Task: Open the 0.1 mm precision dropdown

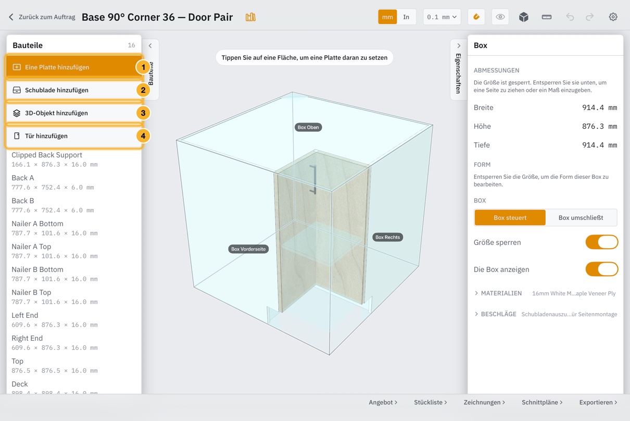Action: 442,17
